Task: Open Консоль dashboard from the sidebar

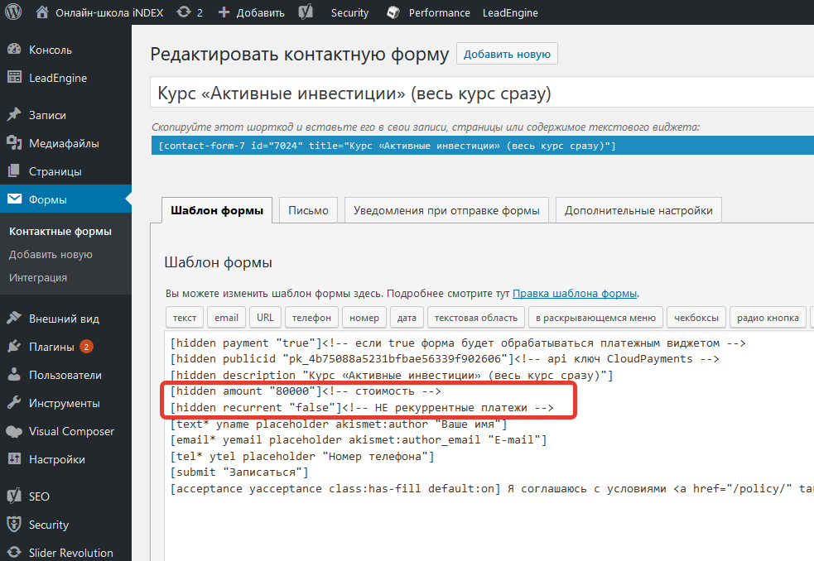Action: (x=50, y=50)
